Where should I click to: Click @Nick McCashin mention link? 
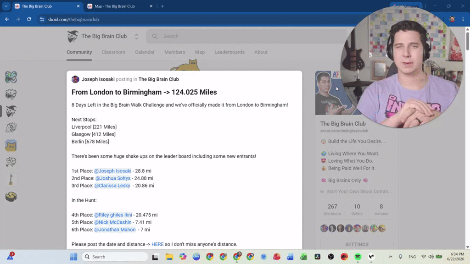(x=113, y=222)
